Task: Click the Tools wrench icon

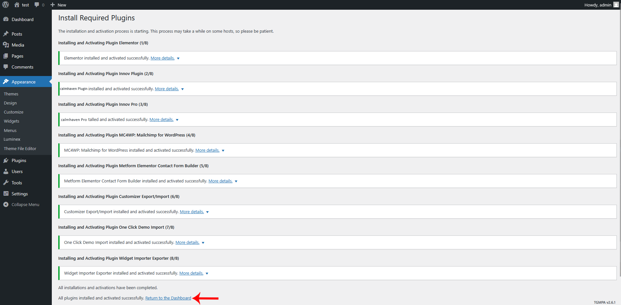Action: pyautogui.click(x=6, y=183)
